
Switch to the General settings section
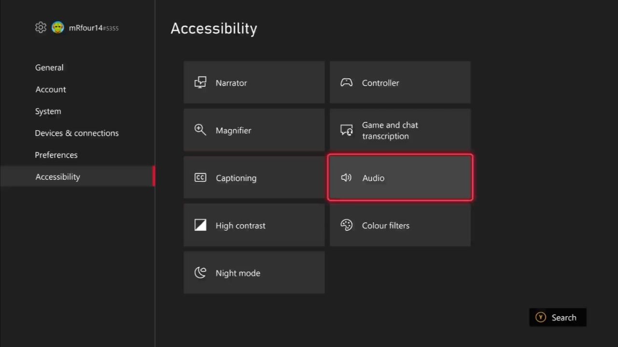pyautogui.click(x=49, y=67)
